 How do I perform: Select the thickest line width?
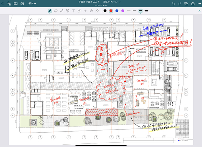(146, 11)
